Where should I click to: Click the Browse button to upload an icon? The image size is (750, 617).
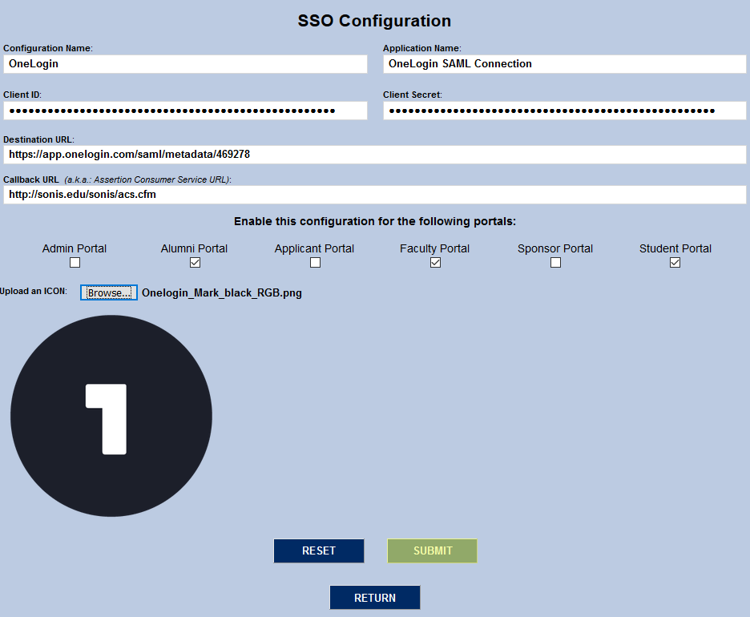(x=108, y=292)
